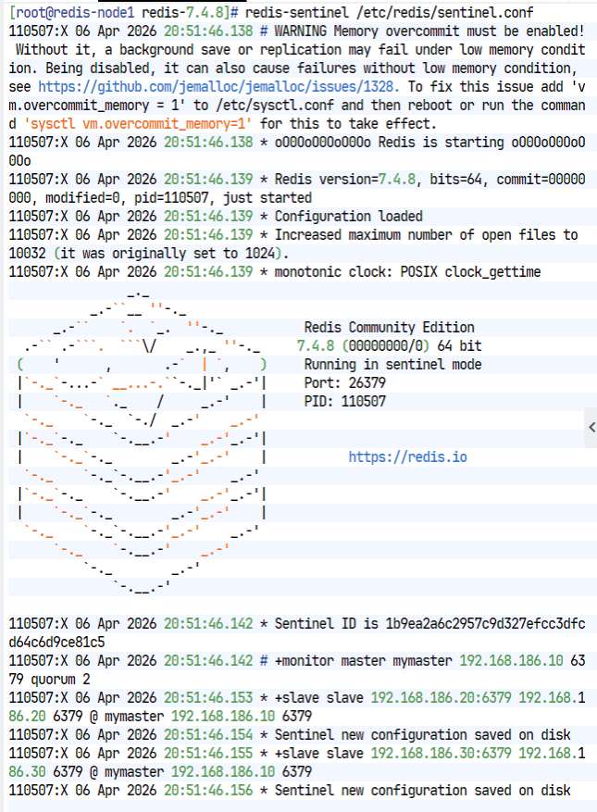Image resolution: width=597 pixels, height=812 pixels.
Task: Click the 20:51:46.156 'Sentinel new configuration saved' line
Action: pyautogui.click(x=290, y=791)
